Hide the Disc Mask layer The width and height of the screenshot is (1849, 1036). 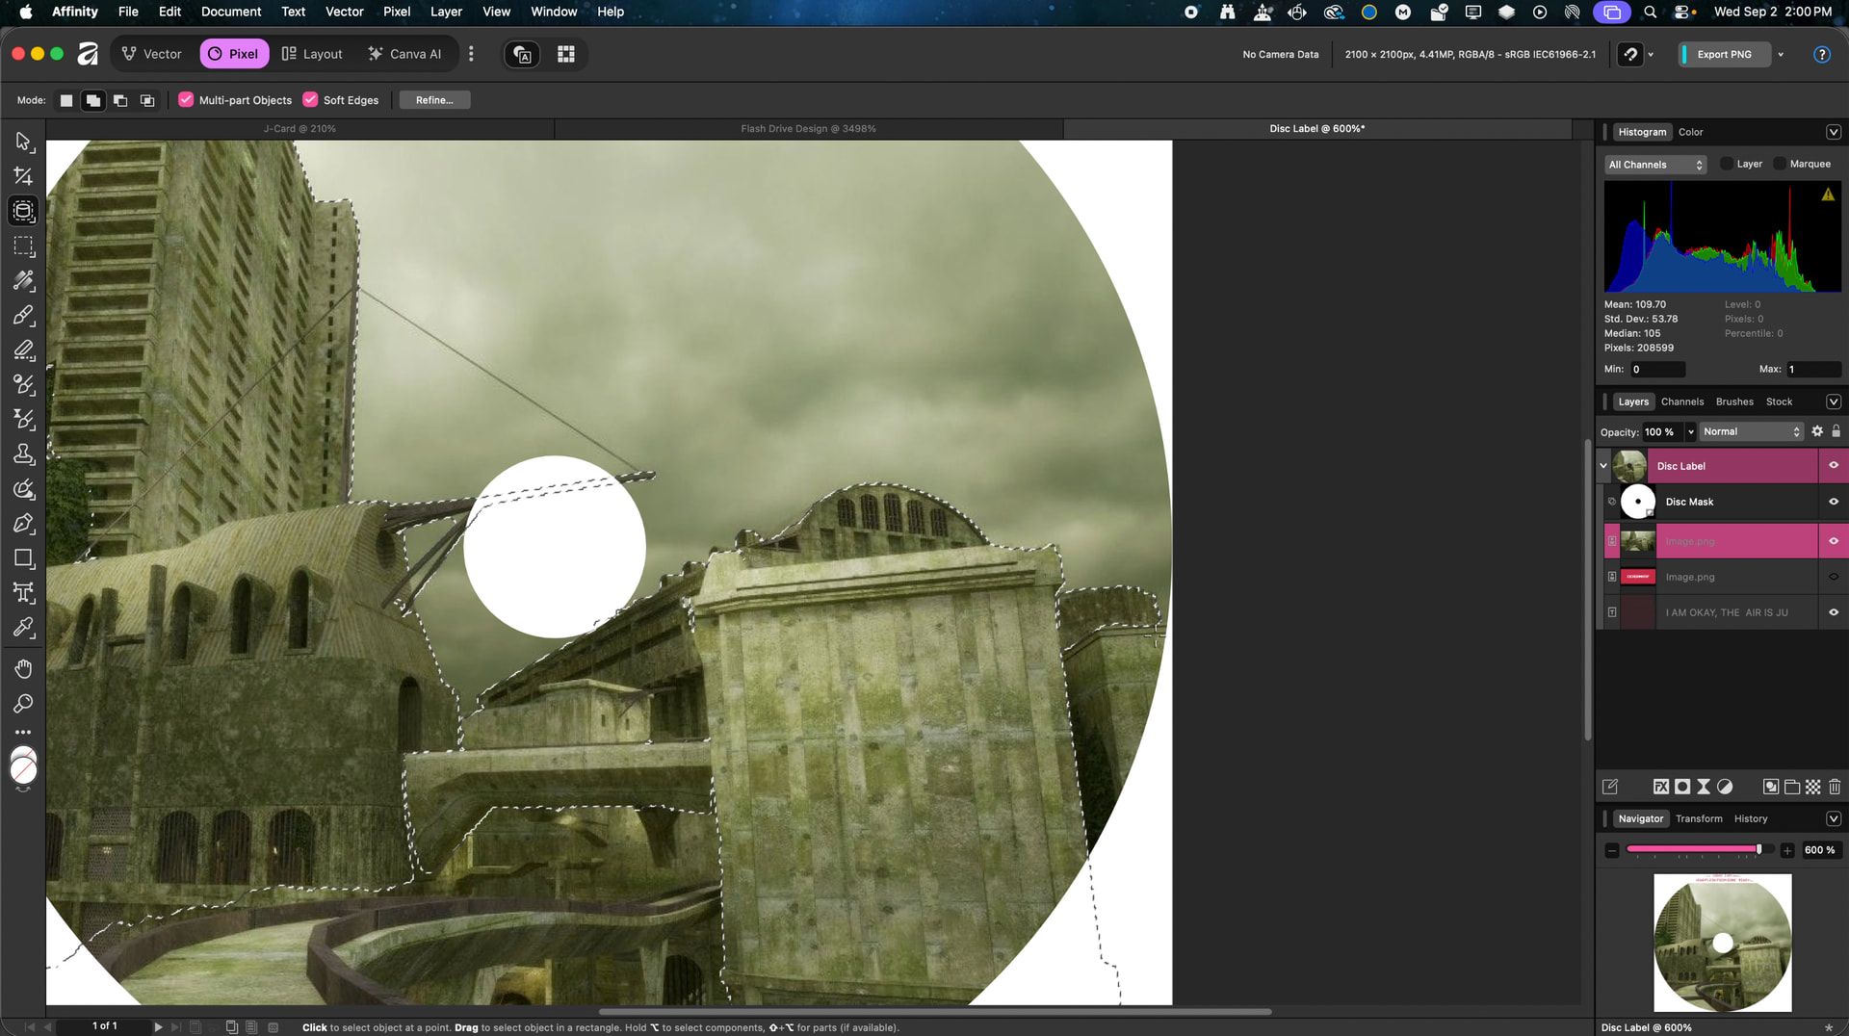click(x=1834, y=502)
